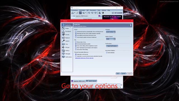Click the server tree scrollbar arrow
This screenshot has width=179, height=101.
(101, 16)
